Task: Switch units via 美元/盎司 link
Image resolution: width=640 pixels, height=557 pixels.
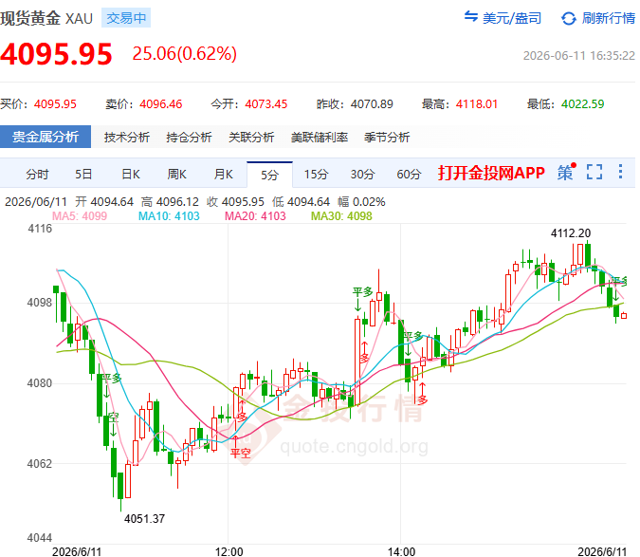Action: point(512,18)
